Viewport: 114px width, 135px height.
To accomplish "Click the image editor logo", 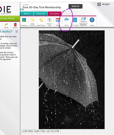I will tap(5, 10).
